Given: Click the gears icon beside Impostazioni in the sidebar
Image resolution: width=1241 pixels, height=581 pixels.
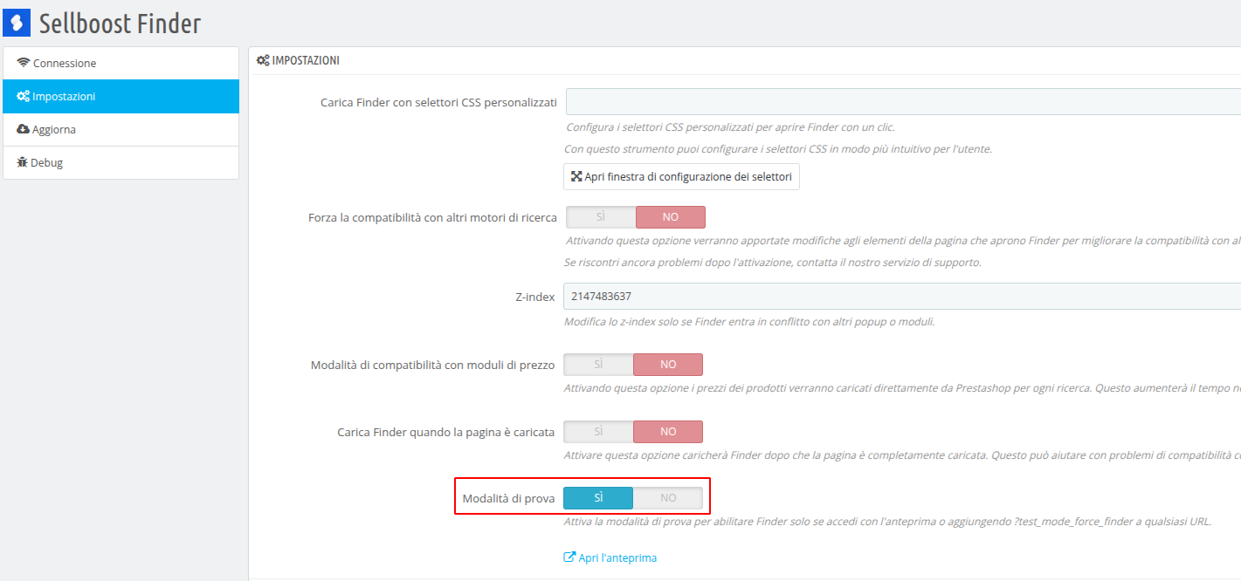Looking at the screenshot, I should (x=24, y=96).
